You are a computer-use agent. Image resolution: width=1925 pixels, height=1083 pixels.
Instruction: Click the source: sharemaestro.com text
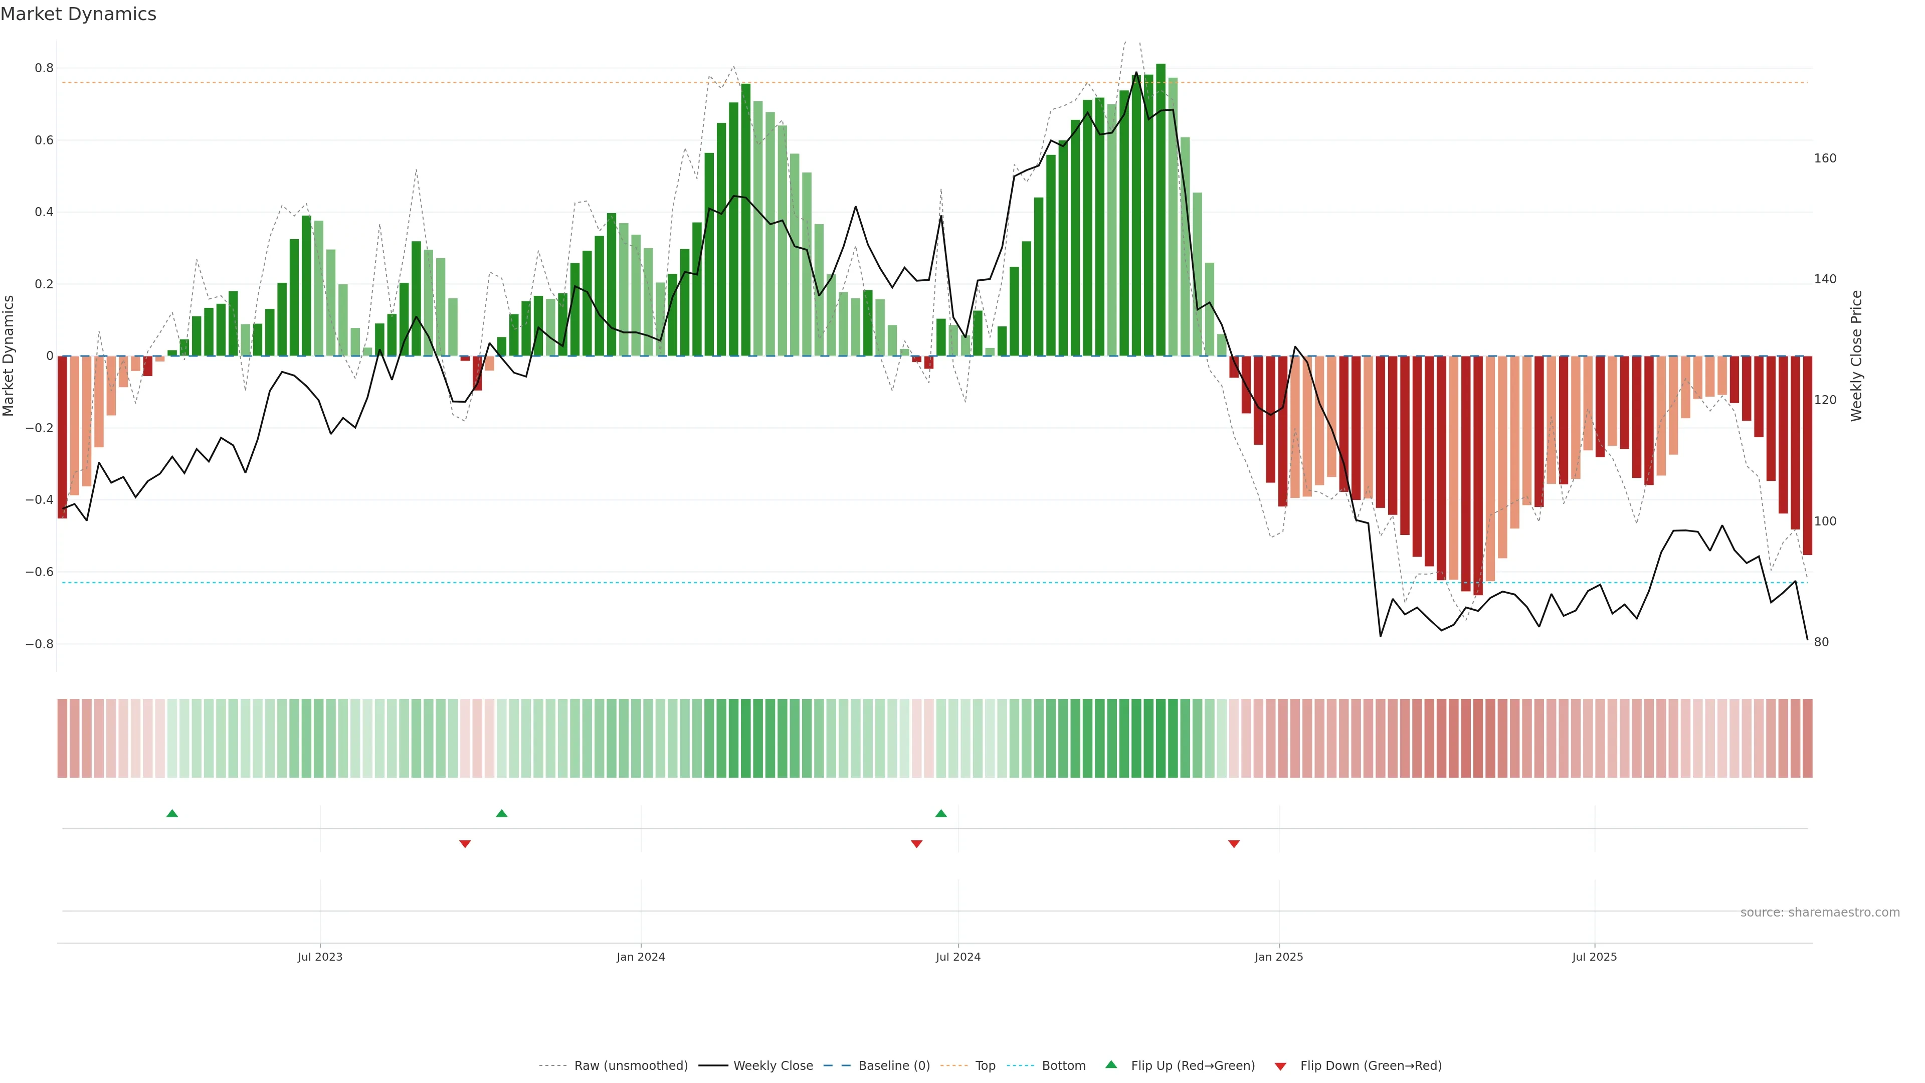click(1820, 913)
